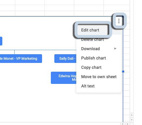142x125 pixels.
Task: Click the horizontal scroll right arrow
Action: tap(127, 124)
